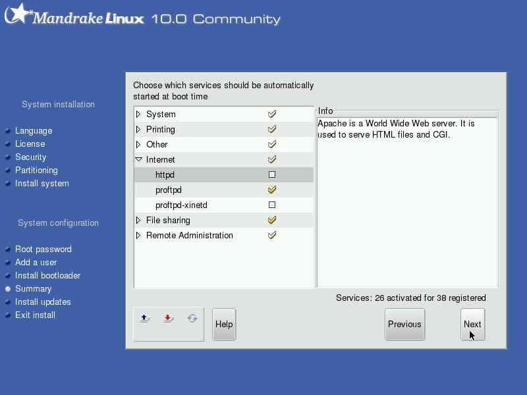Click the Language step in the sidebar
Viewport: 527px width, 395px height.
34,130
